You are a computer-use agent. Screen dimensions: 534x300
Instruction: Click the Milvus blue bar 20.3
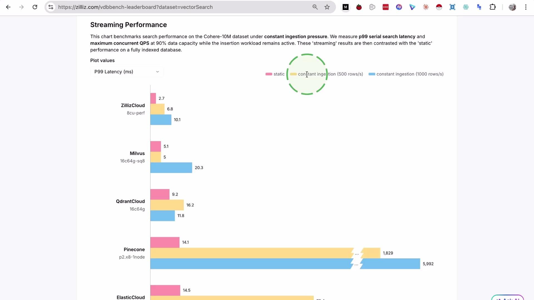pyautogui.click(x=171, y=168)
